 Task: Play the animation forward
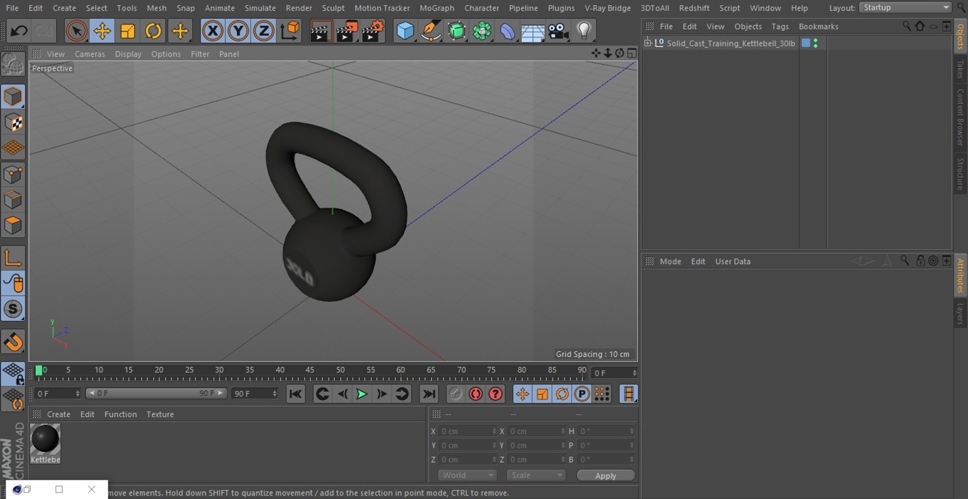(361, 394)
